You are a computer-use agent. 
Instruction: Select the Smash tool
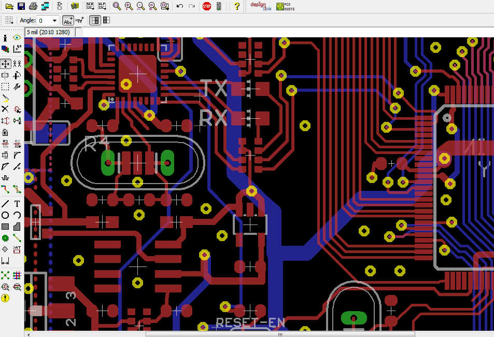pos(5,155)
